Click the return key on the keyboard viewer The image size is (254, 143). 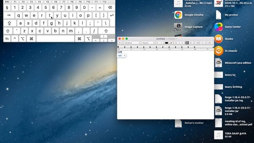click(x=112, y=15)
